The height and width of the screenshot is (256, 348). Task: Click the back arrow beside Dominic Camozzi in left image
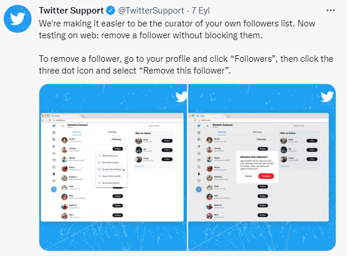(x=63, y=126)
